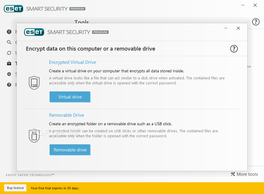Viewport: 264px width, 194px height.
Task: Click the More tools wrench icon
Action: pos(233,174)
